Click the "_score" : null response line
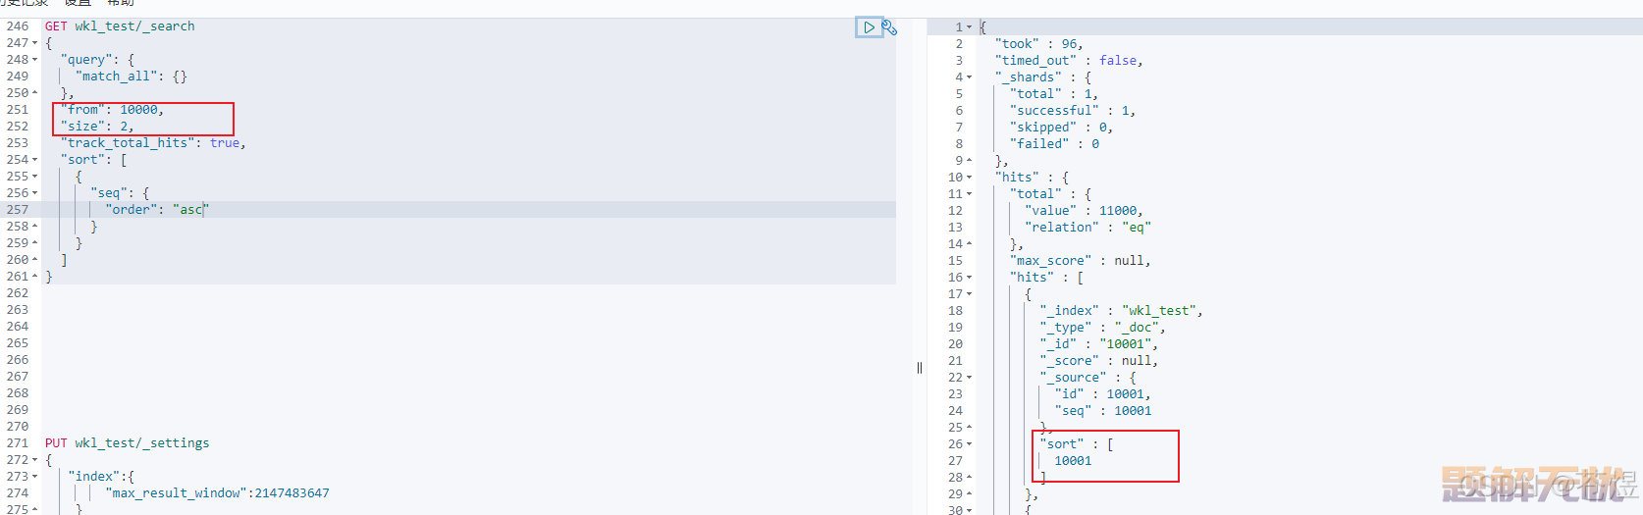This screenshot has height=515, width=1643. (1099, 361)
